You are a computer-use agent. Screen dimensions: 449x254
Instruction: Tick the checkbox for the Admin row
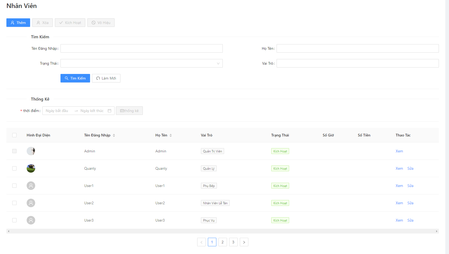click(x=14, y=151)
